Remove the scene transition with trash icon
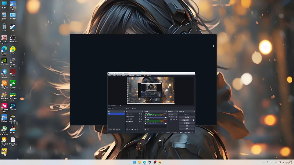 coord(174,120)
